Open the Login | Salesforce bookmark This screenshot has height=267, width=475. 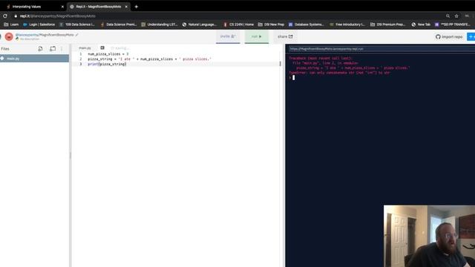[39, 24]
